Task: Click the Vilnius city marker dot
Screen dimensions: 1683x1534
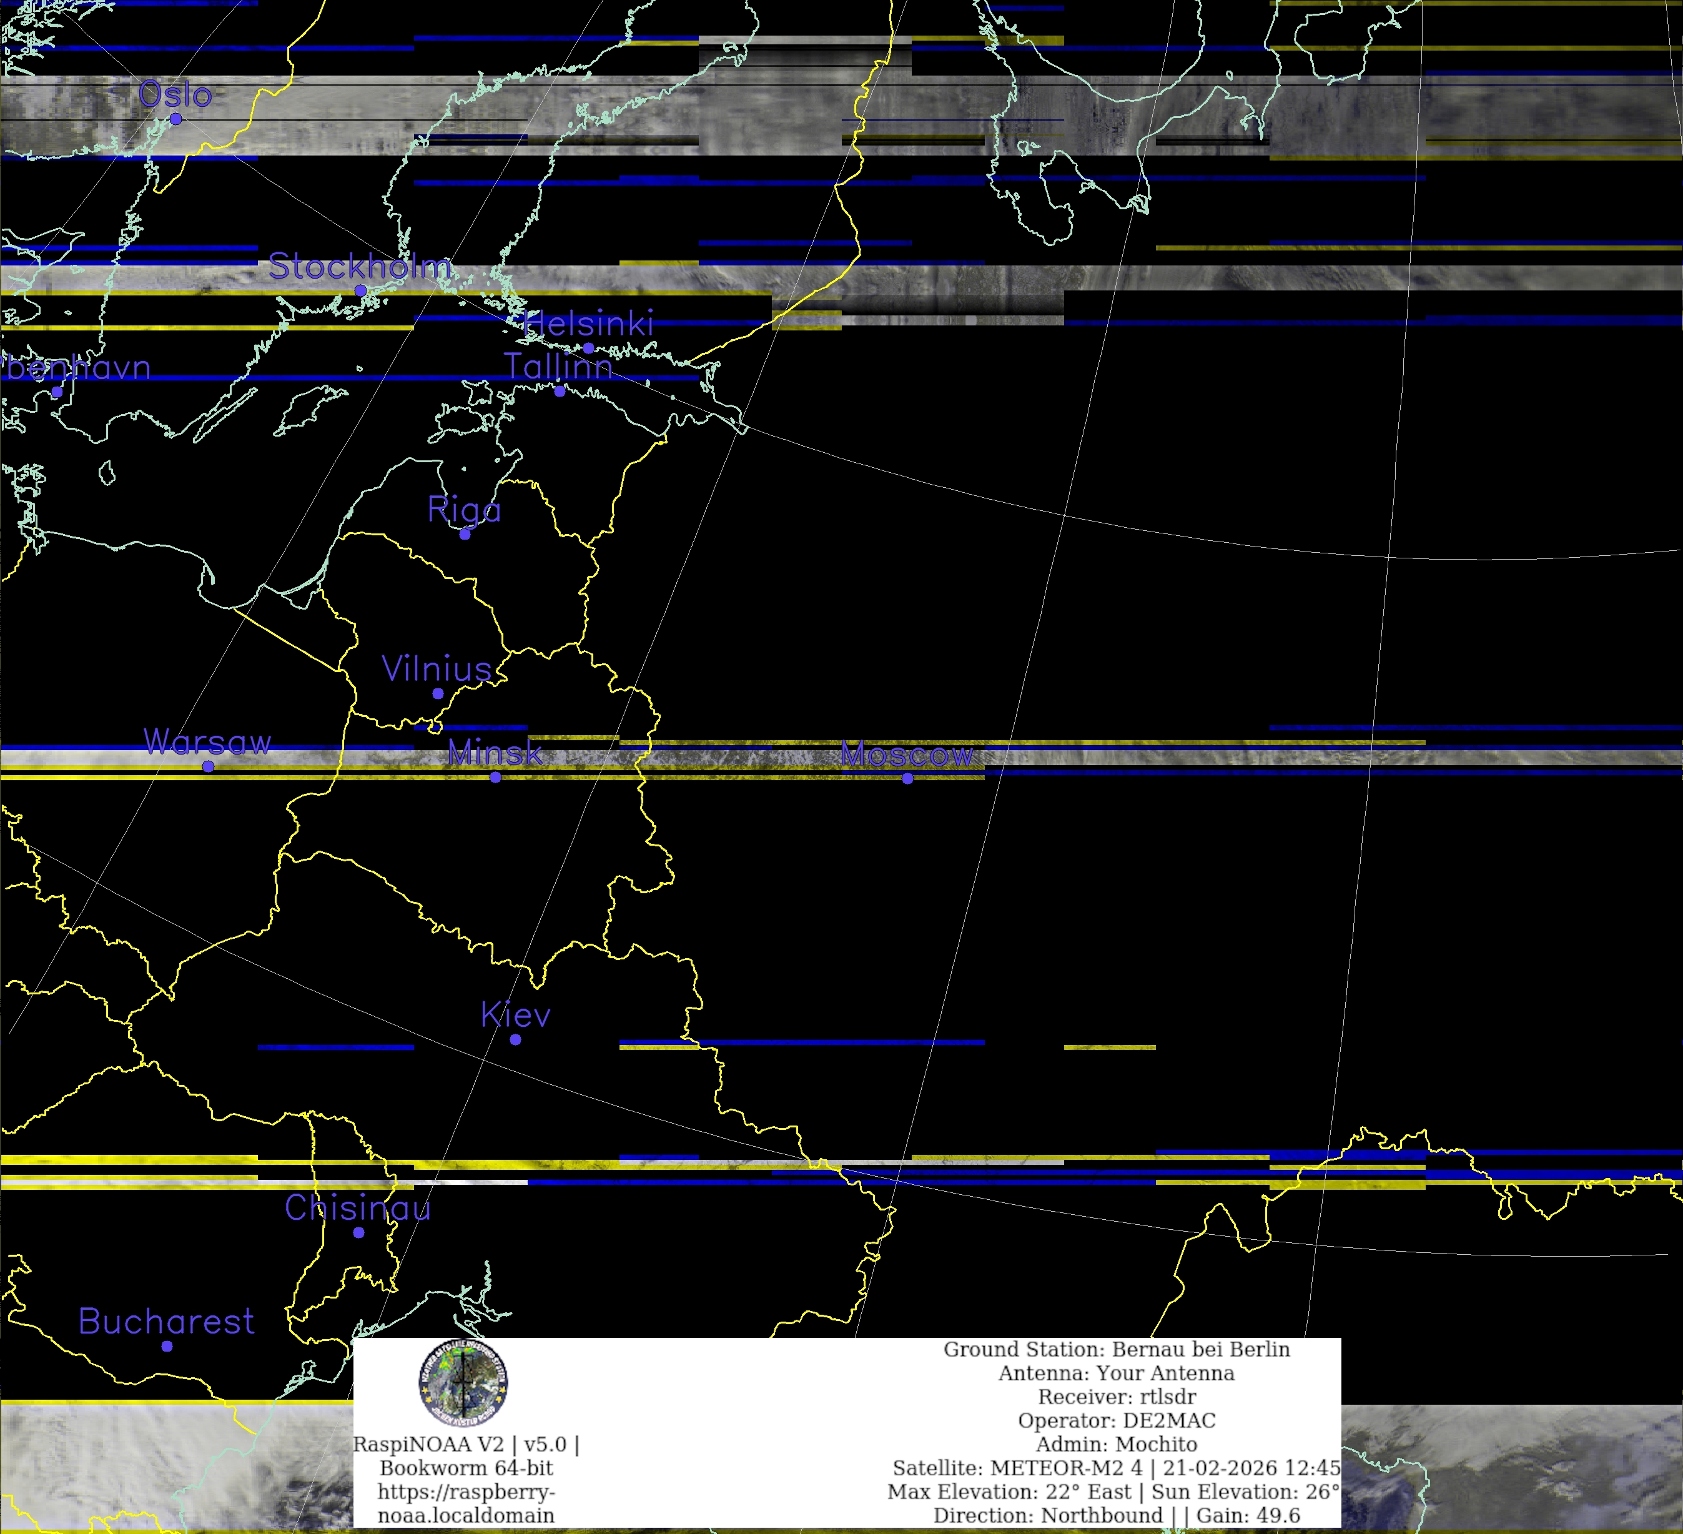Action: coord(437,693)
